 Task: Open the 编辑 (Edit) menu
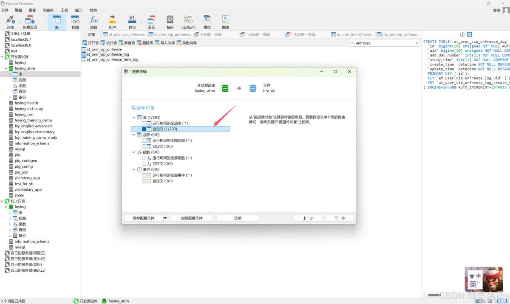click(19, 10)
